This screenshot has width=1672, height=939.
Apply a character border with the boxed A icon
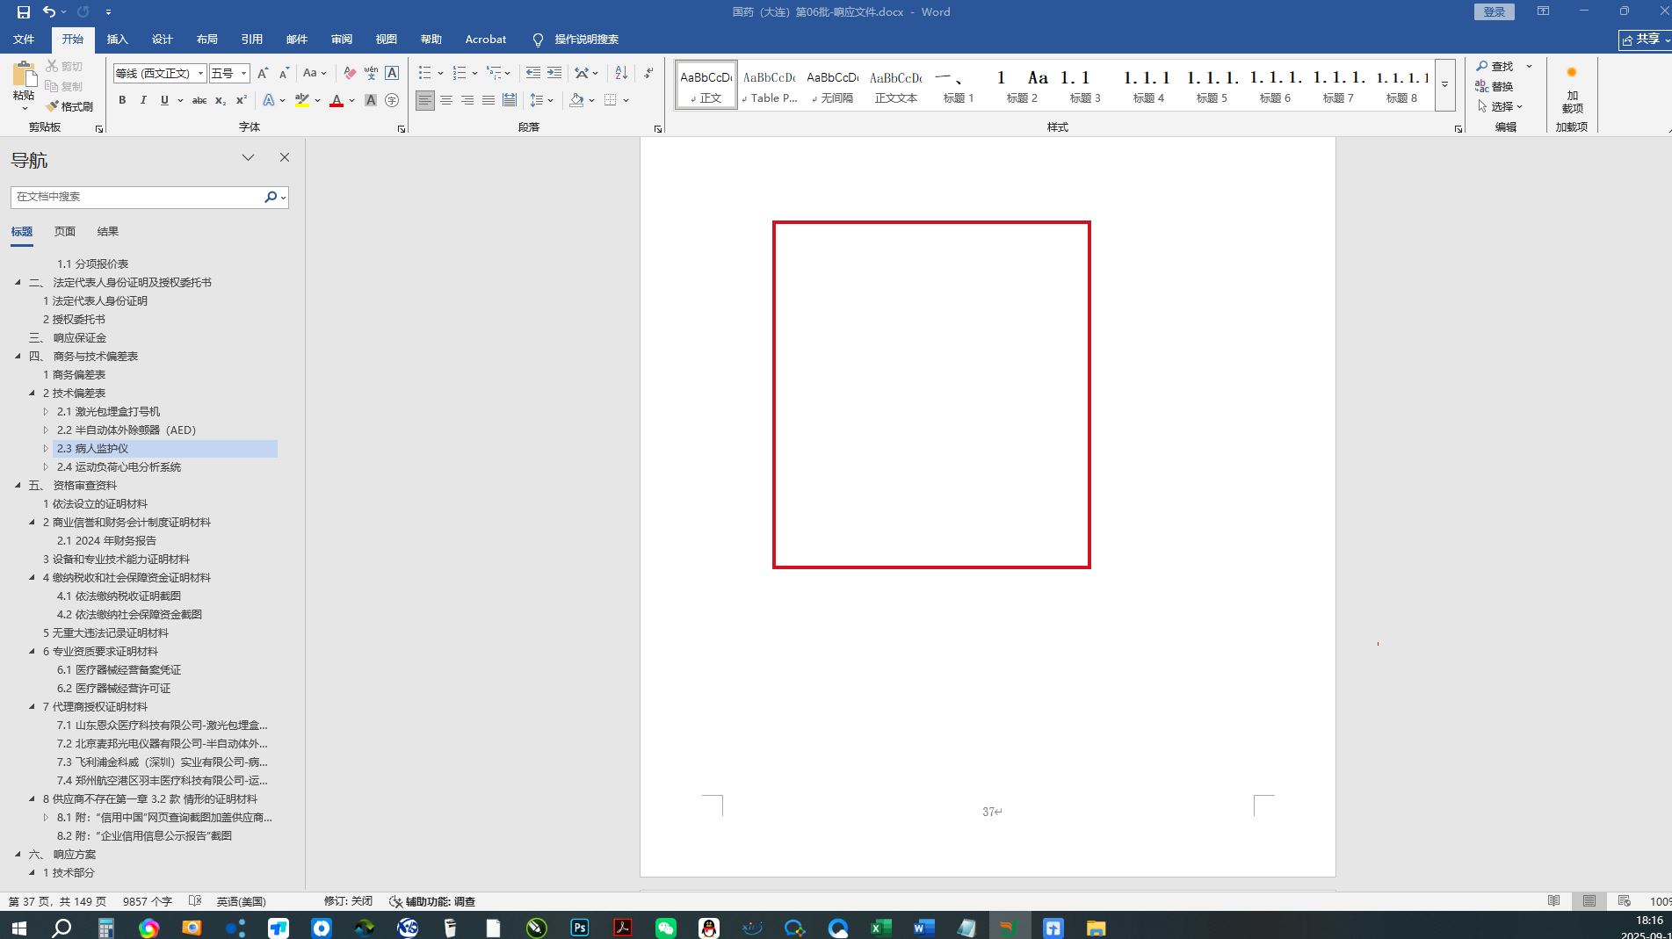tap(392, 73)
